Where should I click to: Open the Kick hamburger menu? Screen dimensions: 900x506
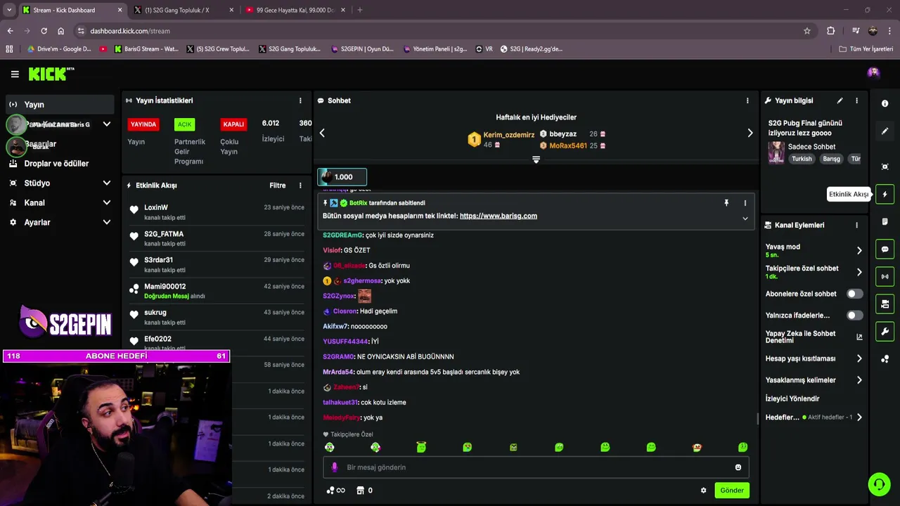[15, 74]
